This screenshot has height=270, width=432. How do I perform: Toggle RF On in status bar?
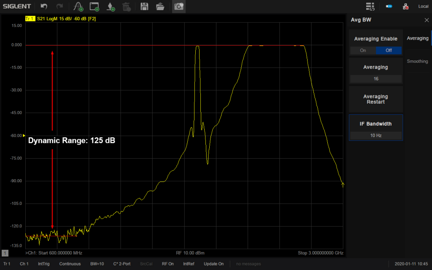coord(168,264)
